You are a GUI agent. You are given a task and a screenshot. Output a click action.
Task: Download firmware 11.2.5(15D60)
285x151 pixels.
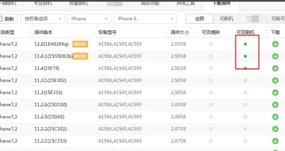tap(275, 117)
